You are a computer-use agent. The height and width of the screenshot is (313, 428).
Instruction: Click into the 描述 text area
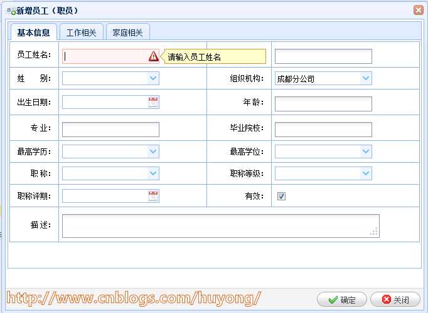[x=220, y=226]
